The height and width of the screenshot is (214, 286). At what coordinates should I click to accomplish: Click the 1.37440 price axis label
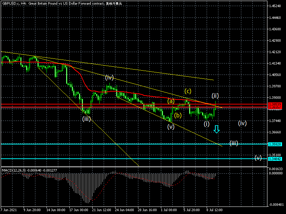tap(275, 121)
